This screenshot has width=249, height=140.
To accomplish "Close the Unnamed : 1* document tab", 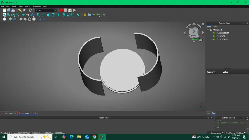I will 35,113.
